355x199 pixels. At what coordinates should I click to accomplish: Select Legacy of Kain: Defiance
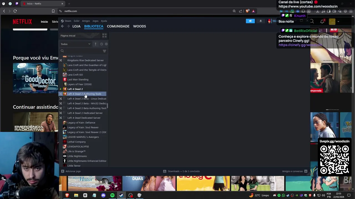[x=83, y=123]
